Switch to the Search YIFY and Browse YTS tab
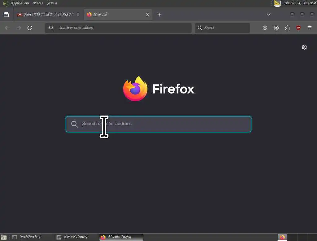The image size is (317, 241). tap(49, 15)
